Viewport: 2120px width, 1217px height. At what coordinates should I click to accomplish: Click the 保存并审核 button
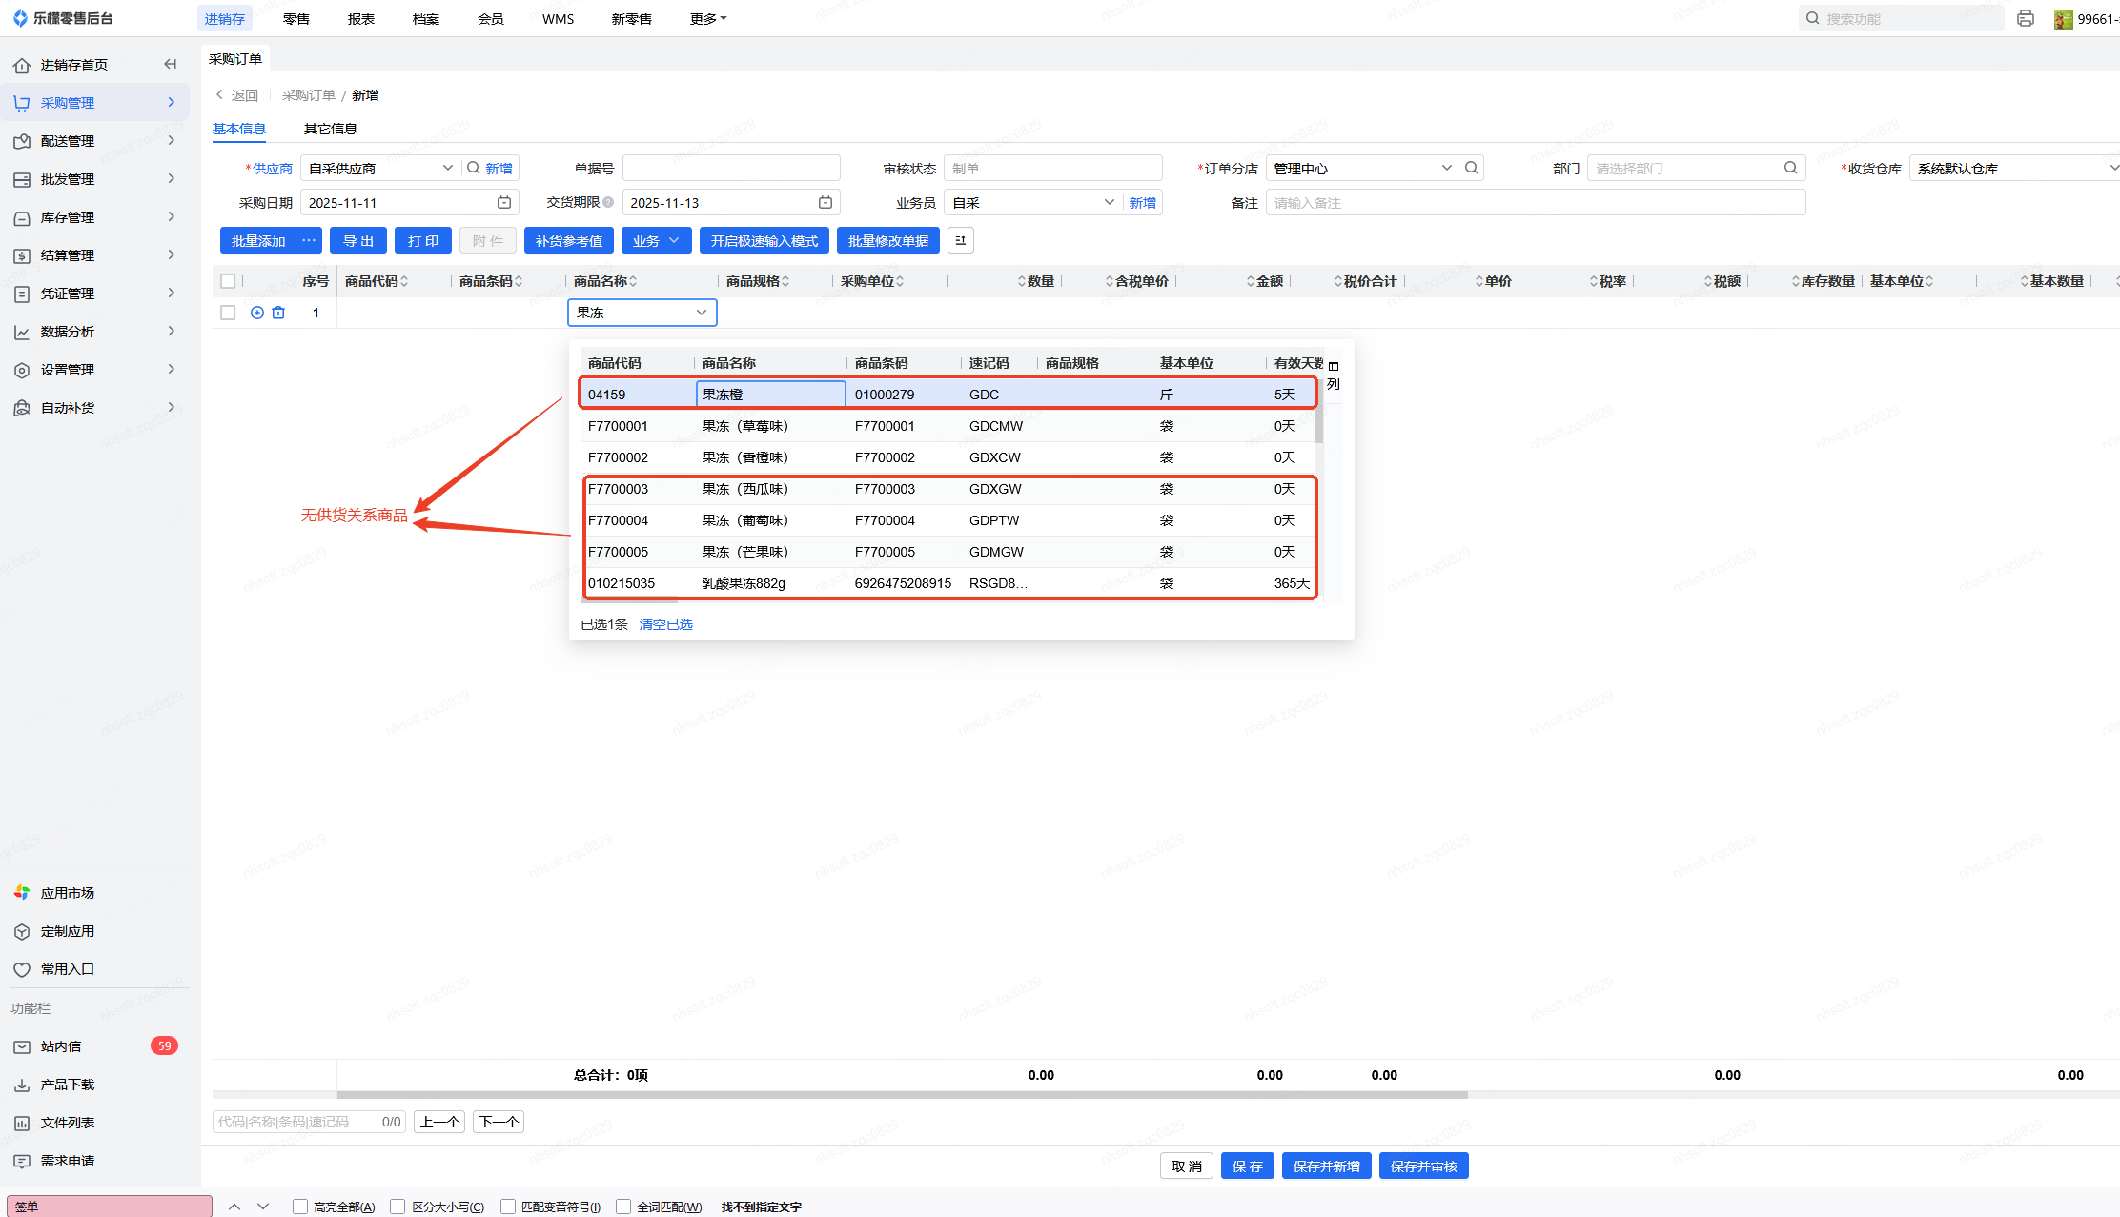(x=1423, y=1166)
